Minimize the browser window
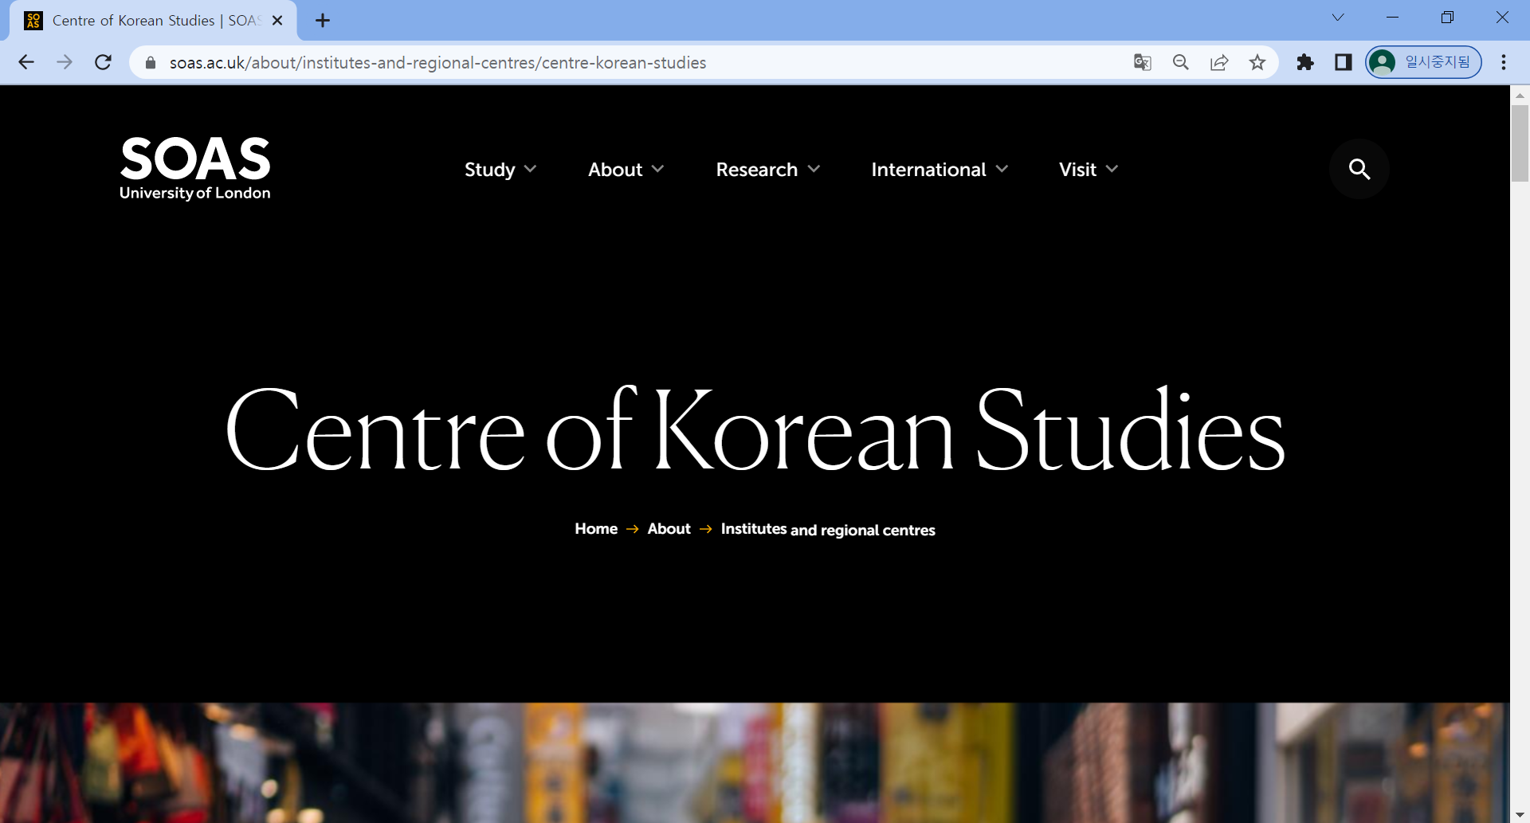The height and width of the screenshot is (823, 1530). 1393,18
